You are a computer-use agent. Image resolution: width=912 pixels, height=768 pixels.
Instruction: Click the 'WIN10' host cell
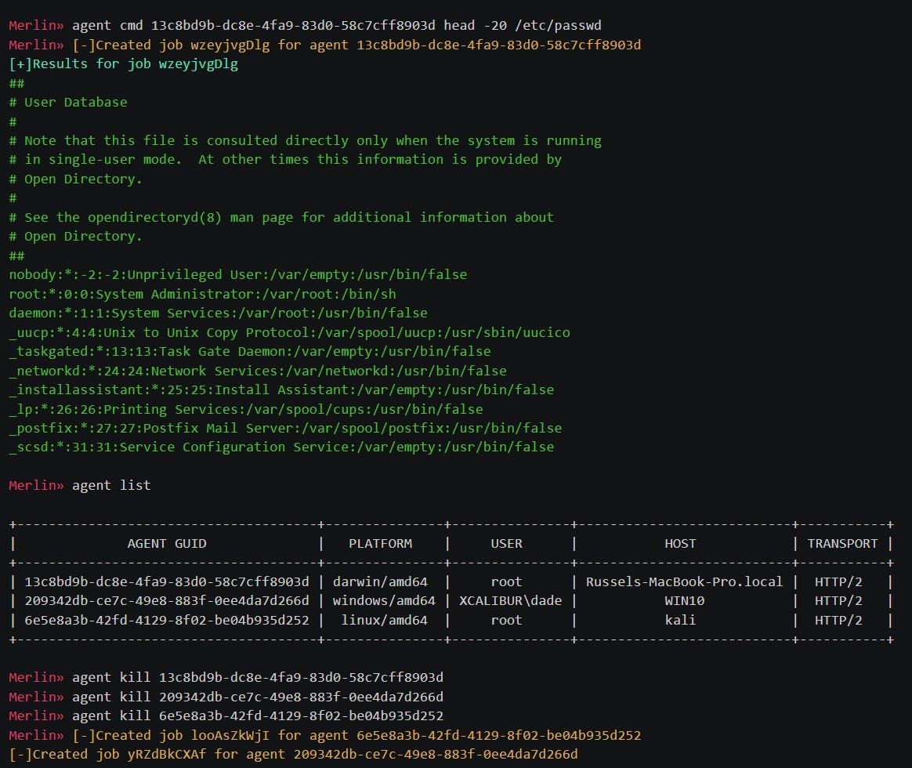click(x=685, y=600)
